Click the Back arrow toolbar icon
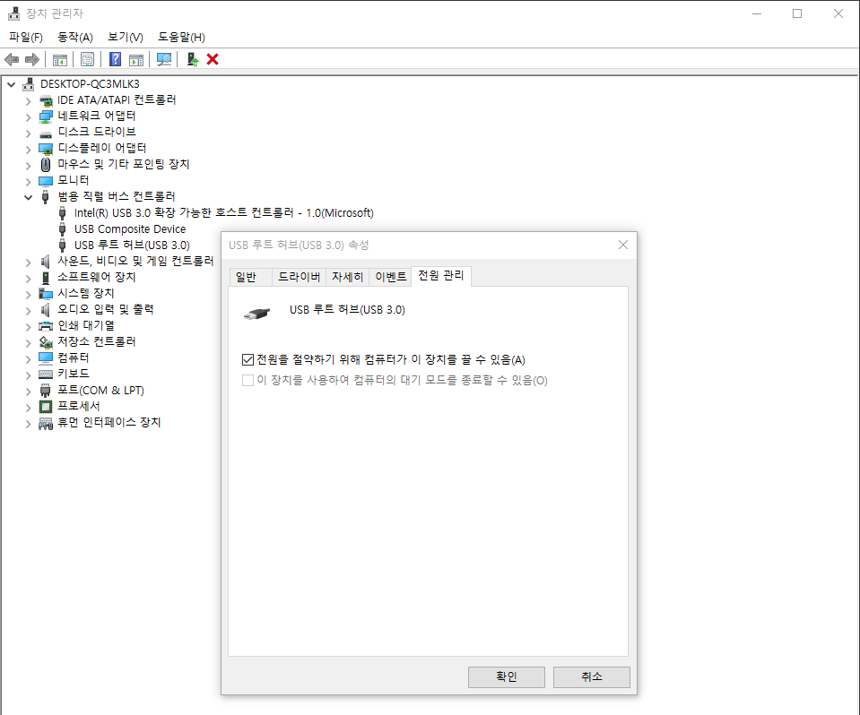This screenshot has height=715, width=860. pyautogui.click(x=12, y=59)
